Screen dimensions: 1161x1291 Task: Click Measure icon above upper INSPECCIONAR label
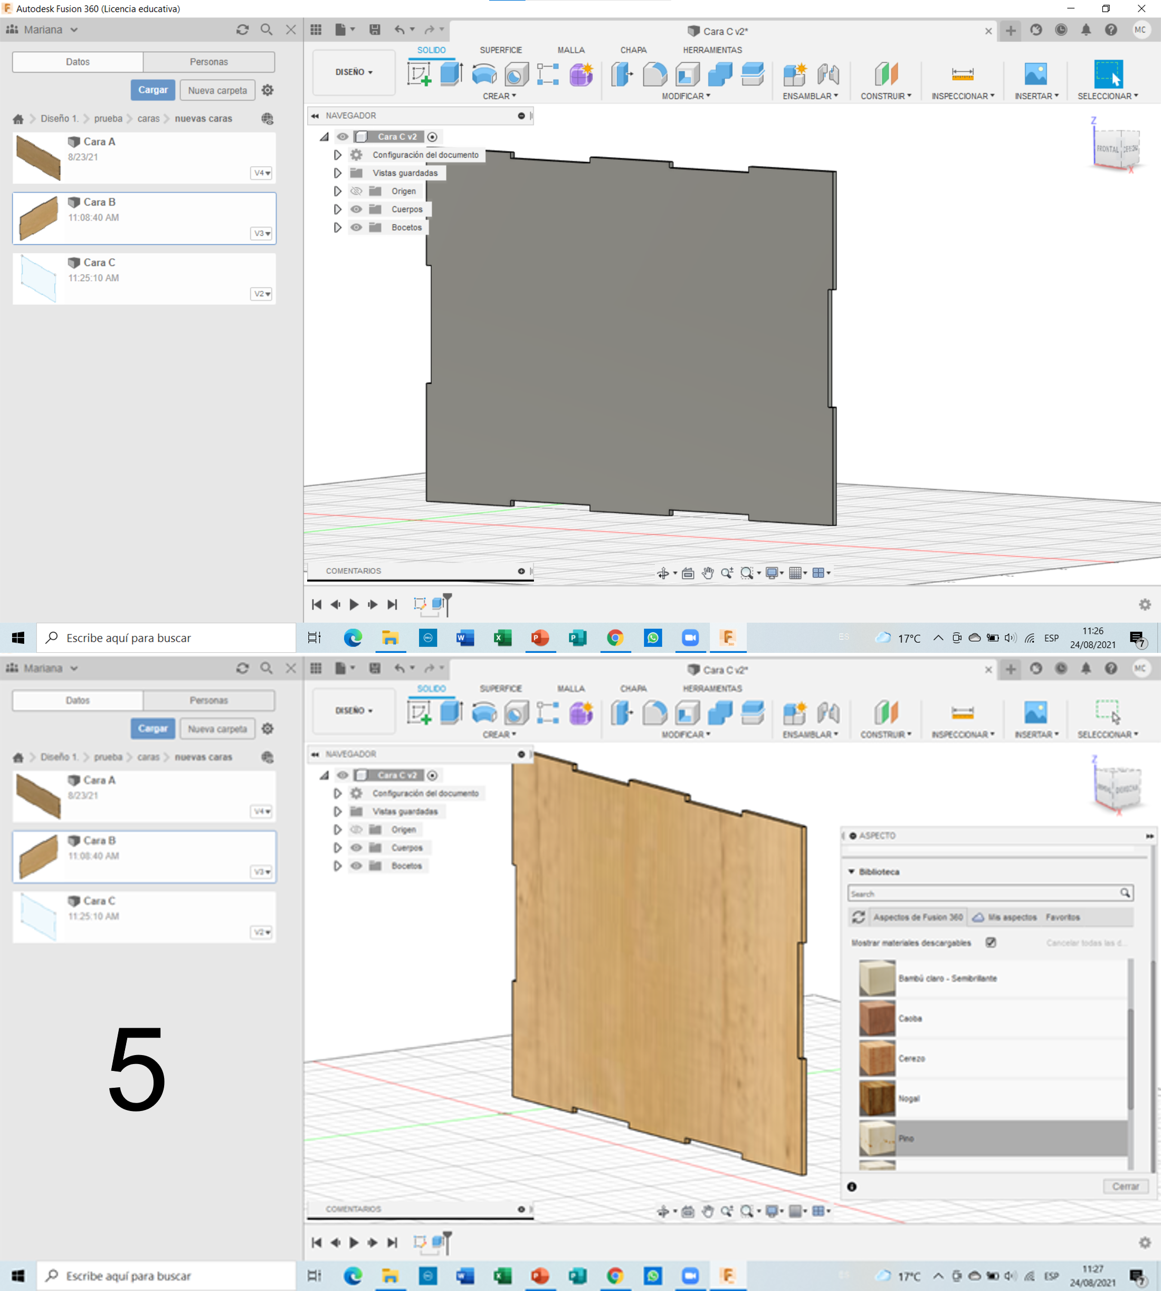pos(962,74)
